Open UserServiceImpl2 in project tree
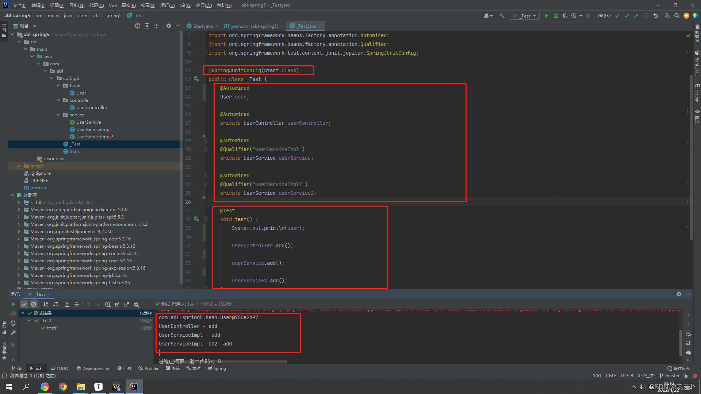Screen dimensions: 701x394 tap(95, 137)
